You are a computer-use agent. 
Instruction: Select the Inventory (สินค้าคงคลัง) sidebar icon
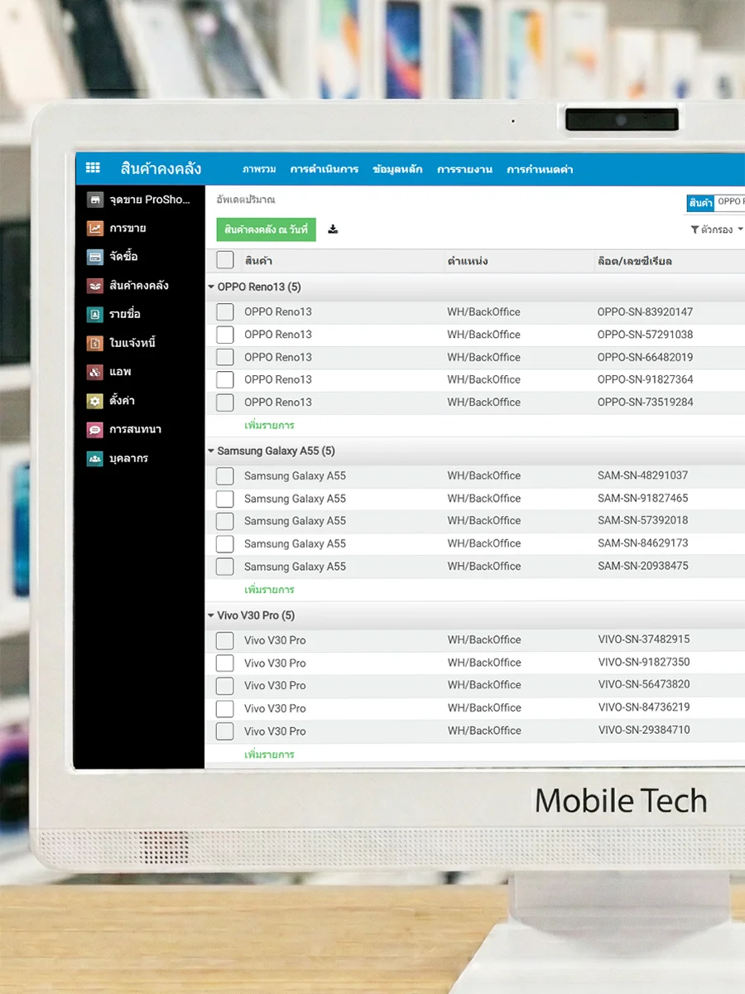(95, 286)
